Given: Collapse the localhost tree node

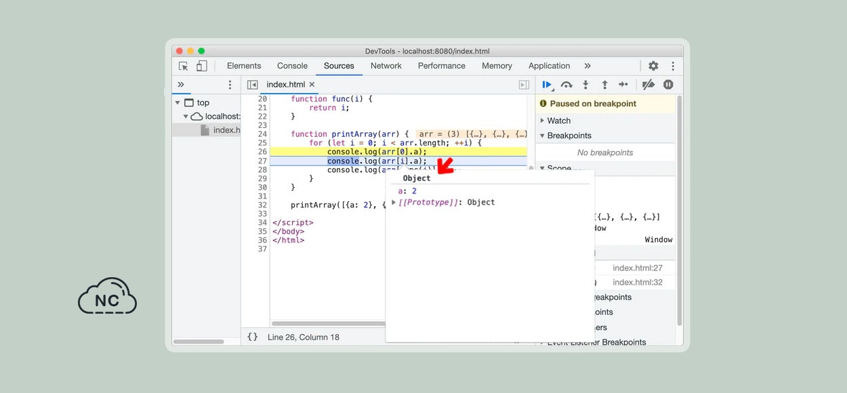Looking at the screenshot, I should 186,117.
